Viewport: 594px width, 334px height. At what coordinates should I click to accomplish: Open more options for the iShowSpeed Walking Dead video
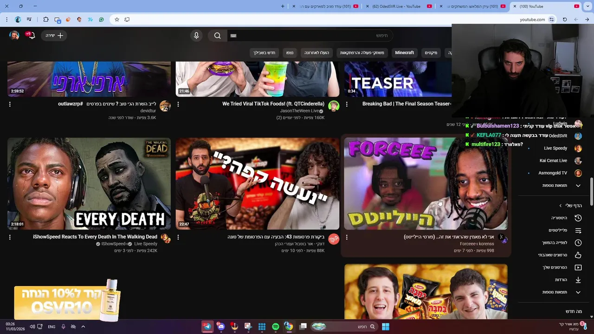pos(10,237)
